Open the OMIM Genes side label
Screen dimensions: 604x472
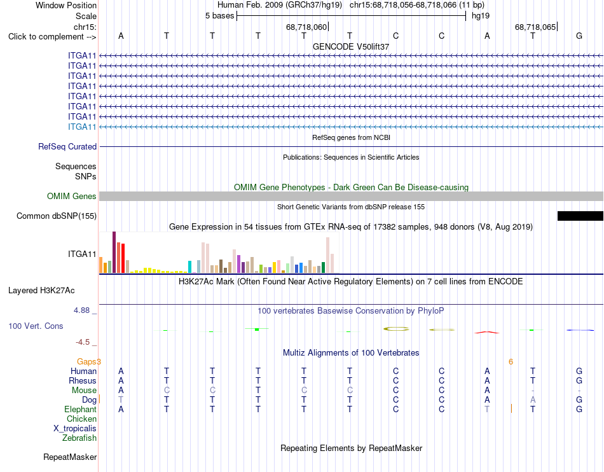pyautogui.click(x=72, y=196)
